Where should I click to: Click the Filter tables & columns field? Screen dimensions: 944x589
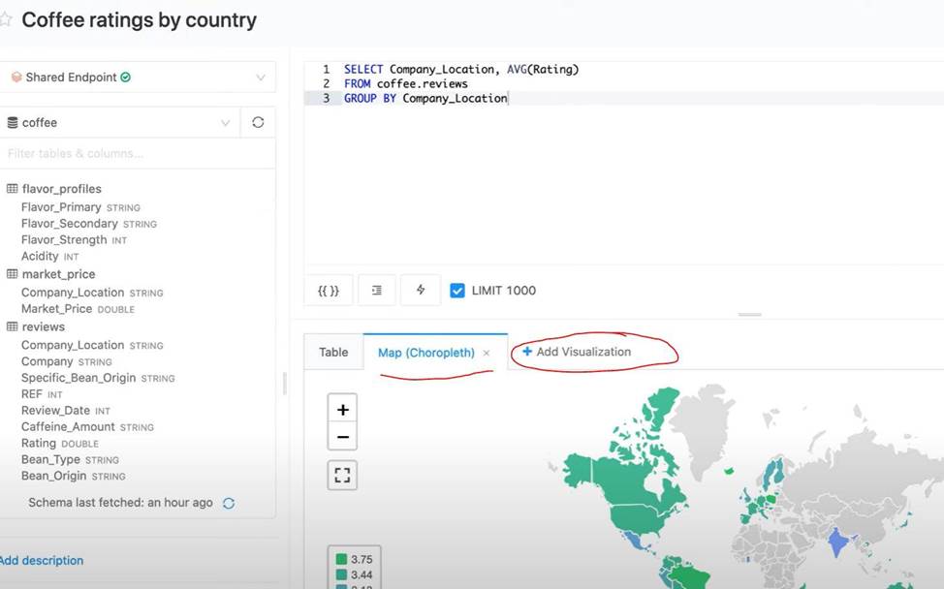[138, 153]
